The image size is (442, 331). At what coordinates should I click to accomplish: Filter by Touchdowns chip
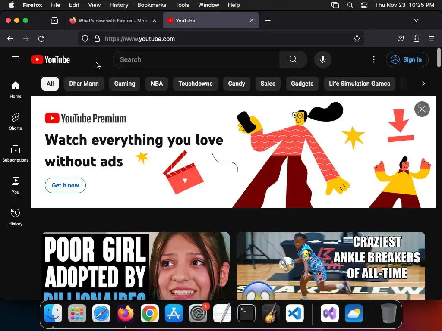196,84
